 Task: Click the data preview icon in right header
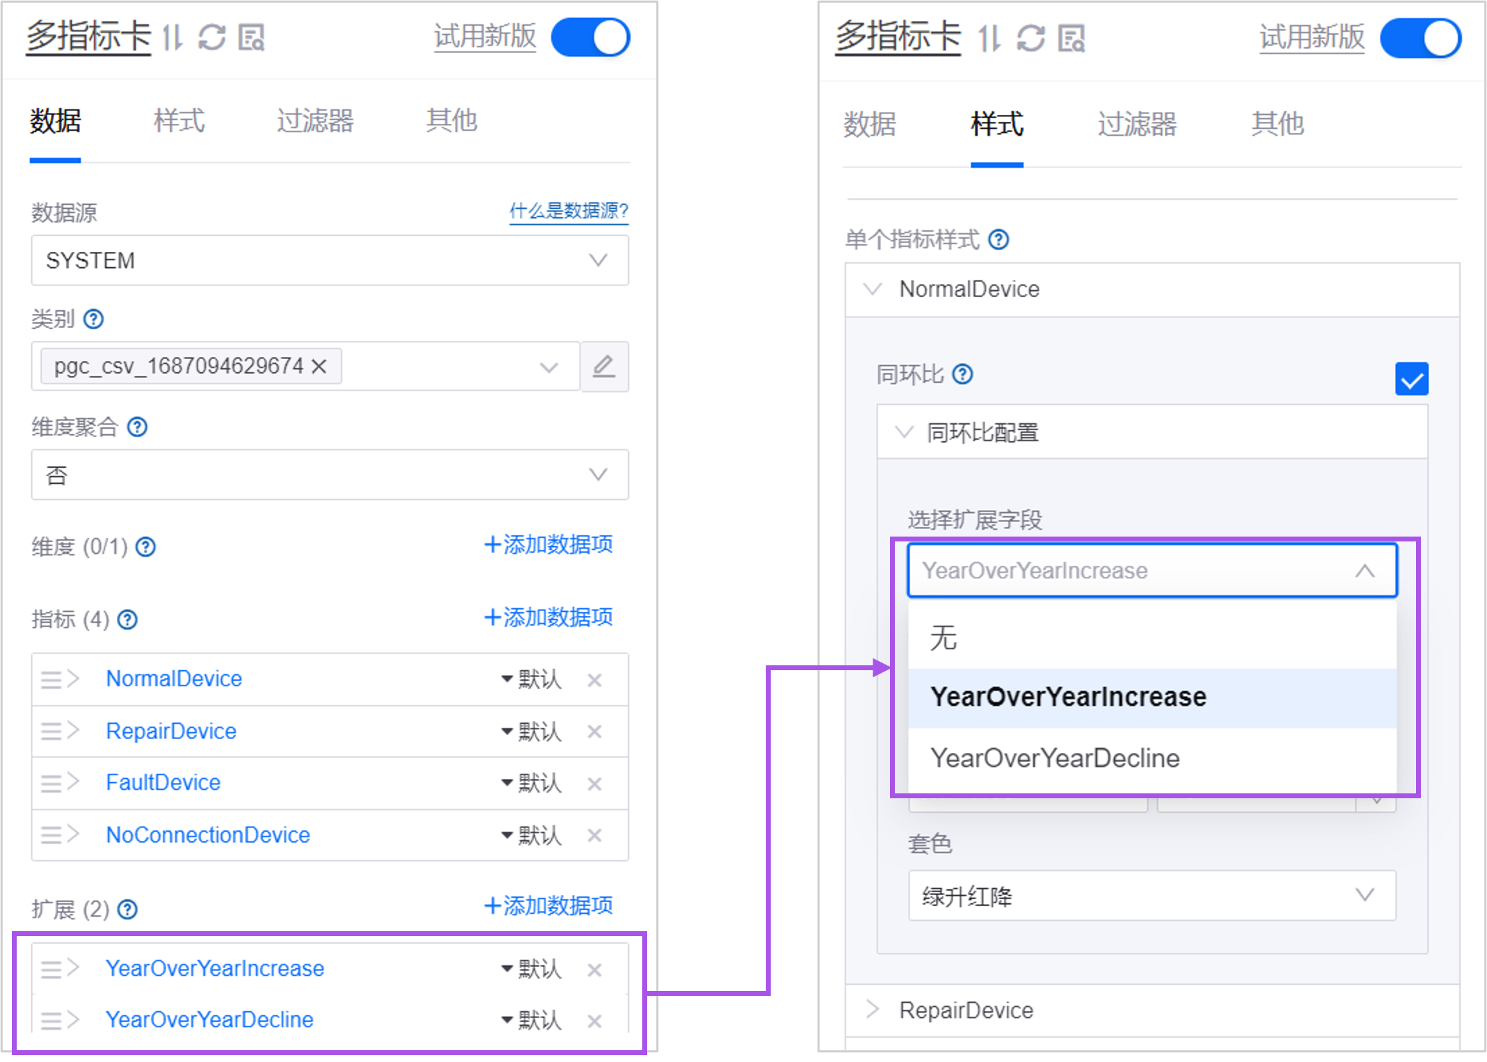pos(1072,38)
